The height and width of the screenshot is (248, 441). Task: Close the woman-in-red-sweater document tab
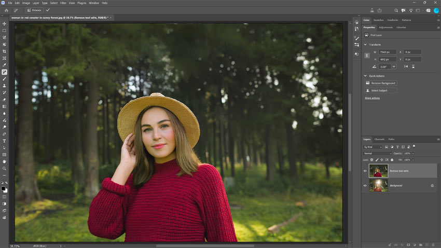tap(111, 18)
